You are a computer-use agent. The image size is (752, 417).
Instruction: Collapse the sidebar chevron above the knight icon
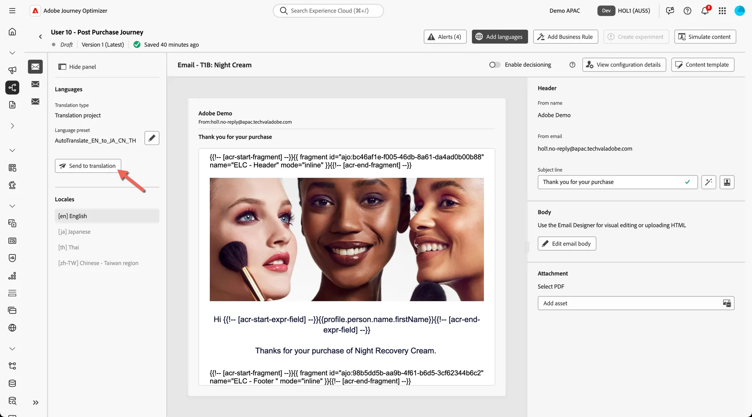tap(12, 150)
